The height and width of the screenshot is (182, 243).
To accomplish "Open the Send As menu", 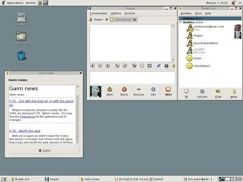I will [130, 13].
